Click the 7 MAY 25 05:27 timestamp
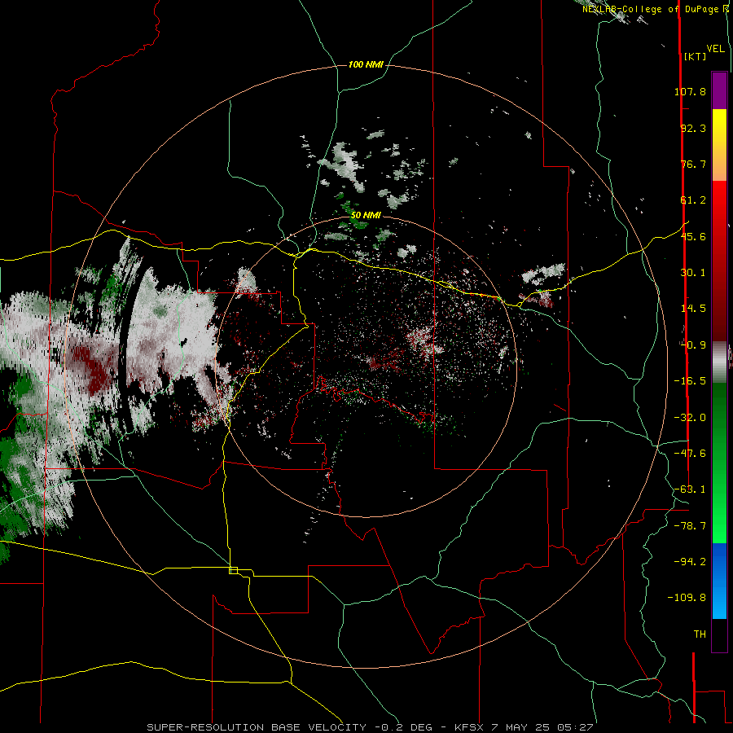The image size is (733, 733). point(542,727)
